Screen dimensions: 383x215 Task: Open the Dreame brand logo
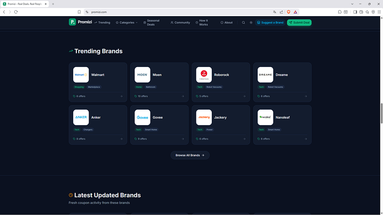pos(265,75)
